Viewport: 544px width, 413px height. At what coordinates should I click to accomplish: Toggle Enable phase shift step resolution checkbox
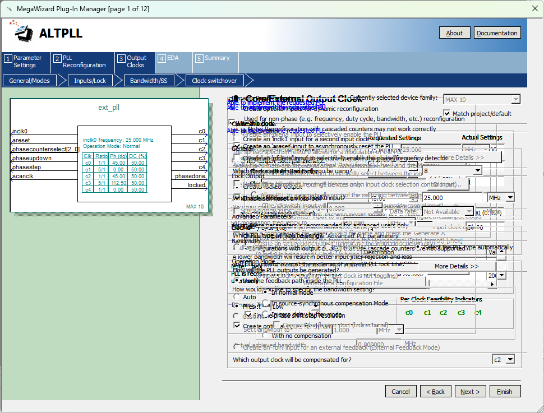point(248,315)
